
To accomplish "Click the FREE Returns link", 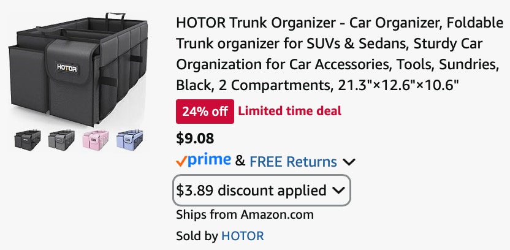I will (293, 162).
